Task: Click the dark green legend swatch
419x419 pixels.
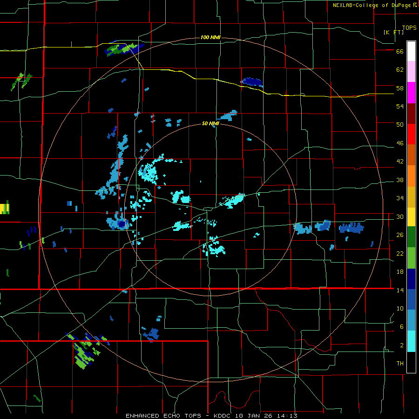Action: click(x=411, y=237)
